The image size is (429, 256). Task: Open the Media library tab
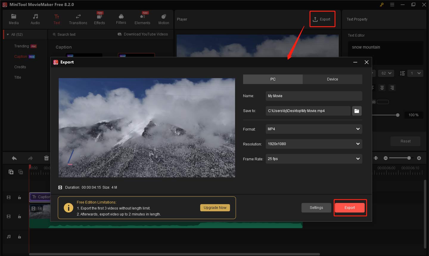tap(14, 19)
